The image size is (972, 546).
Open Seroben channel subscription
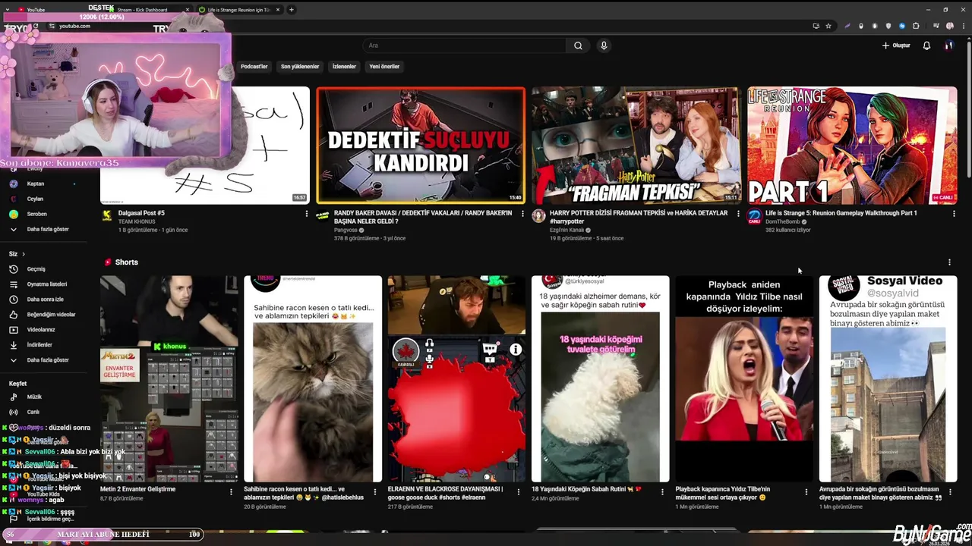36,214
